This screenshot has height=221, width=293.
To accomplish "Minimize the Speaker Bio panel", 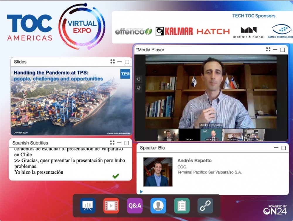I will click(276, 148).
